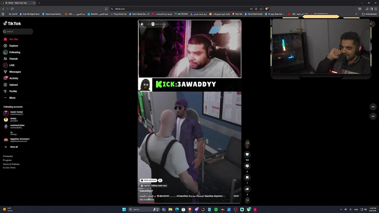Expand View all following accounts
Image resolution: width=379 pixels, height=213 pixels.
pos(11,147)
